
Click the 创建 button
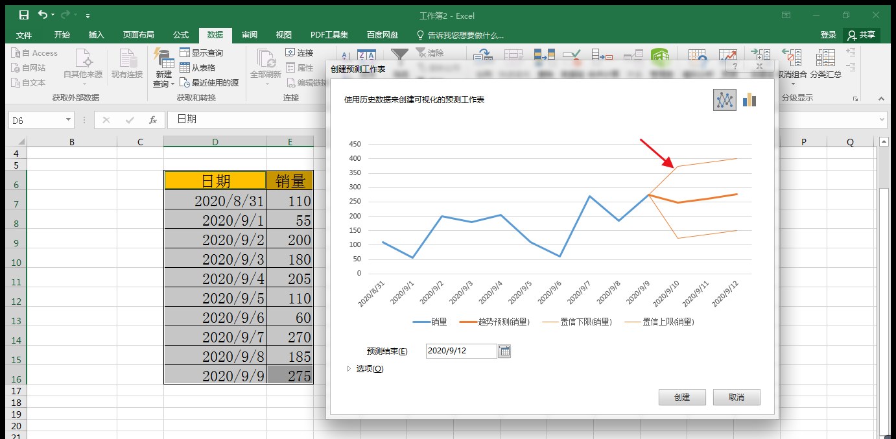click(x=681, y=397)
